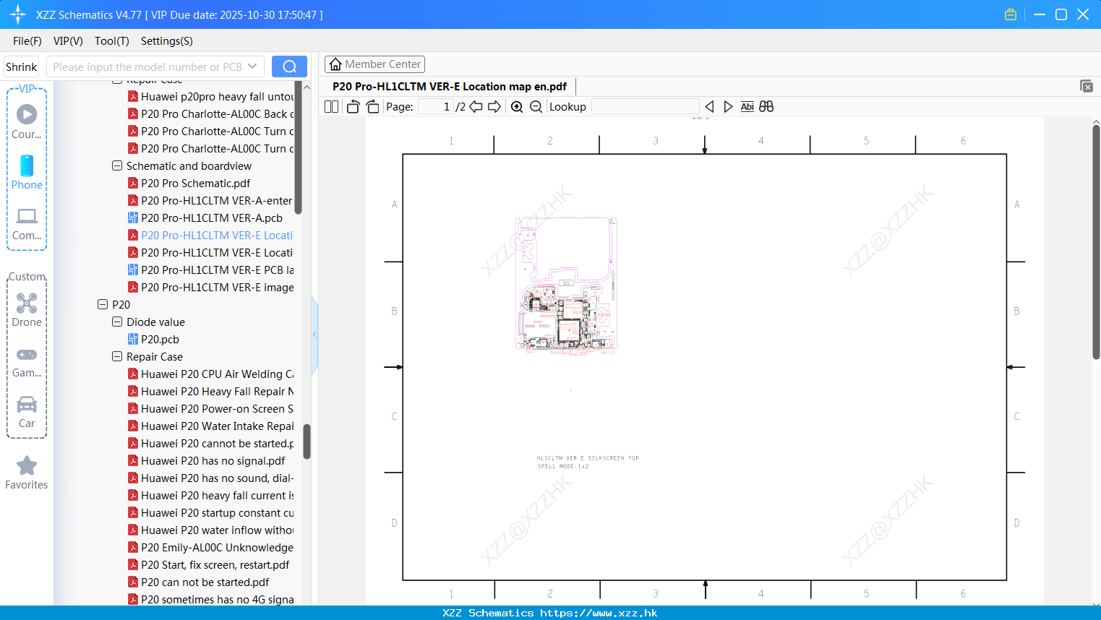1101x620 pixels.
Task: Click the tree panel vertical scrollbar thumb
Action: [x=307, y=441]
